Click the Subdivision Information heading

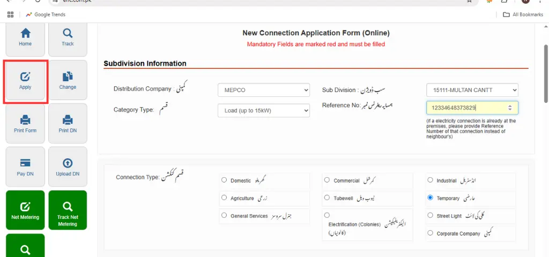tap(145, 64)
